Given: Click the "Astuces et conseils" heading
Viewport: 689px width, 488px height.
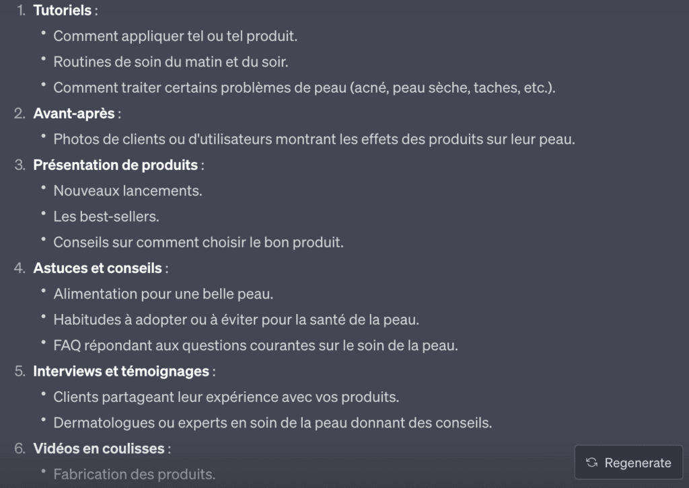Looking at the screenshot, I should 98,268.
